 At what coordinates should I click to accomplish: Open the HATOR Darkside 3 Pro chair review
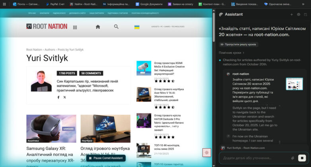[x=169, y=122]
